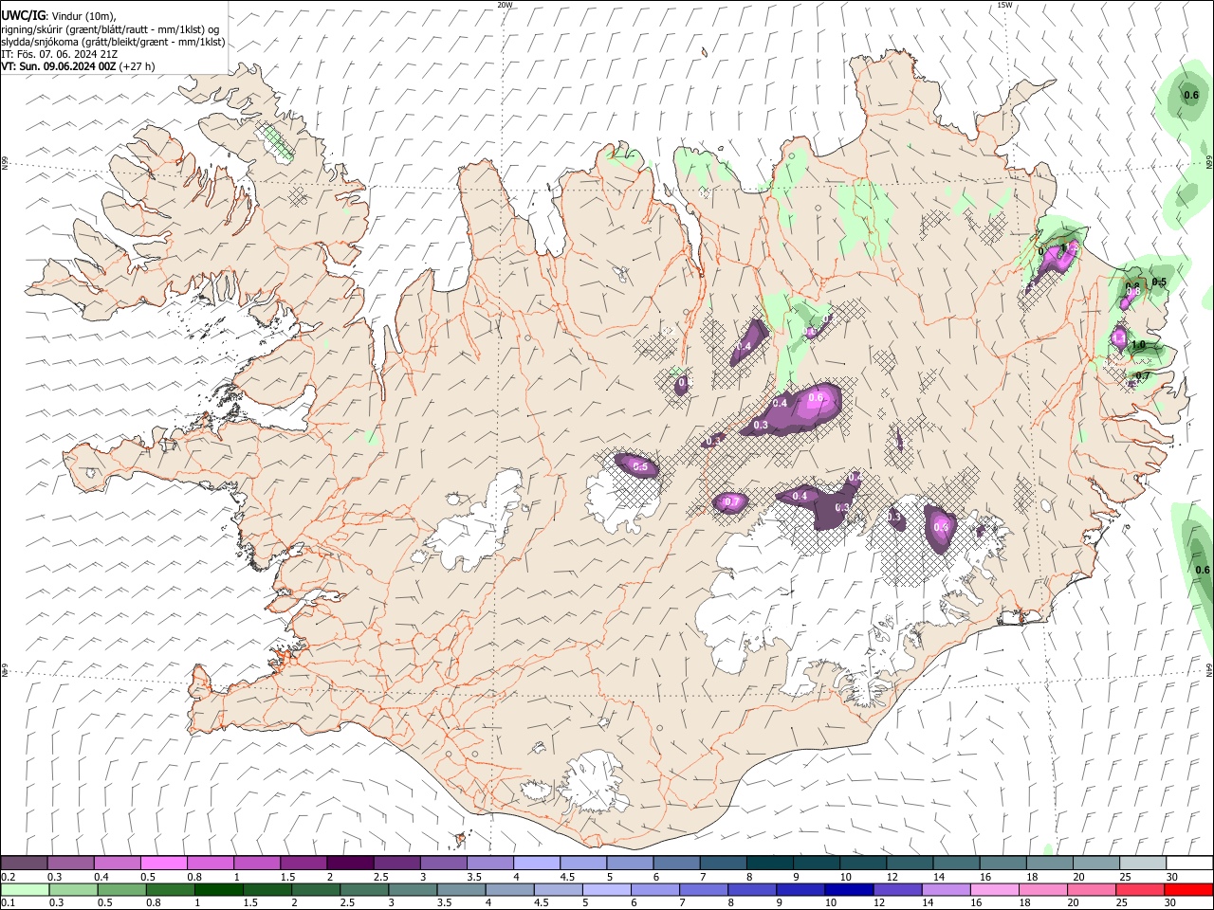Click the green hatched patch in the Westfjords
This screenshot has width=1214, height=910.
point(276,140)
